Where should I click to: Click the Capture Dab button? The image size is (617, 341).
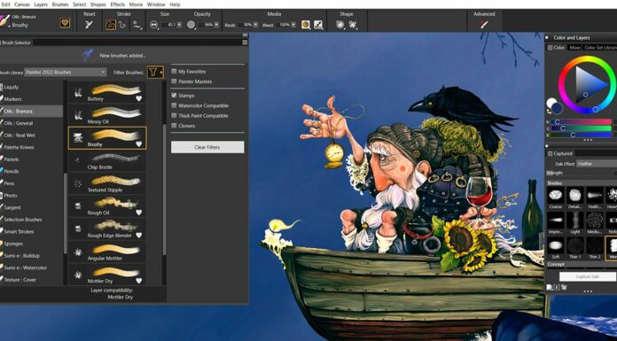587,277
